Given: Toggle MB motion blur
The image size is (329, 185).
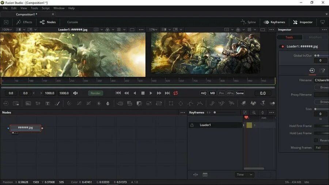Looking at the screenshot, I should click(x=212, y=93).
